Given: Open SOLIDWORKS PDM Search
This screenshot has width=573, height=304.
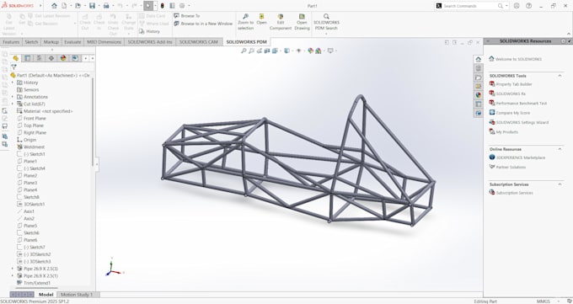Looking at the screenshot, I should [x=326, y=22].
